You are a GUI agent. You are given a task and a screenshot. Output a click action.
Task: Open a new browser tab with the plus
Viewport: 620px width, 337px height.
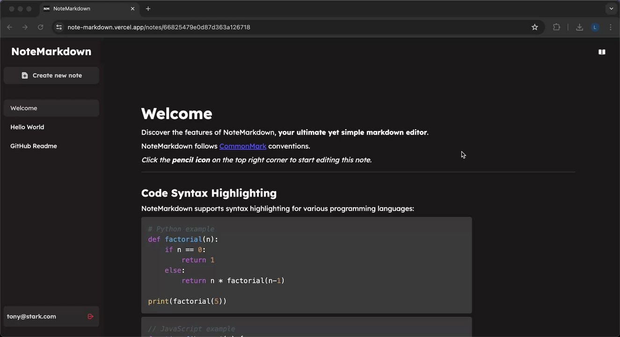148,8
